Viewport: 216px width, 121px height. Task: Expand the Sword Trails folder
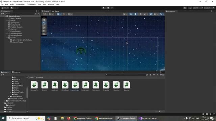tap(10, 92)
